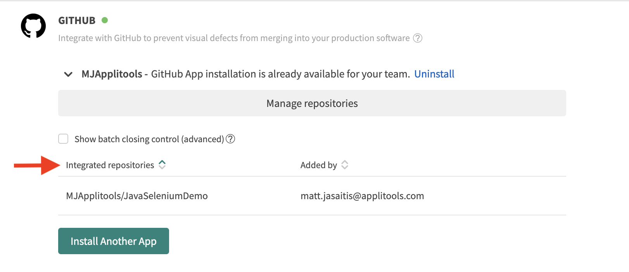Click the green GitHub status indicator dot
The width and height of the screenshot is (629, 272).
coord(105,20)
